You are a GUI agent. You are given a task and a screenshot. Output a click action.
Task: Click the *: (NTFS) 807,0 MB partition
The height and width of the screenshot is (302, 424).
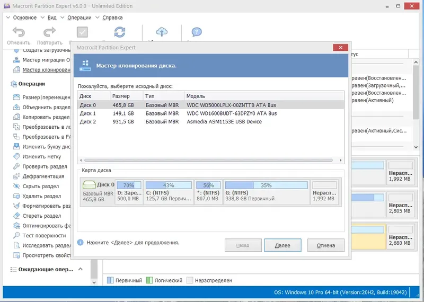click(208, 192)
